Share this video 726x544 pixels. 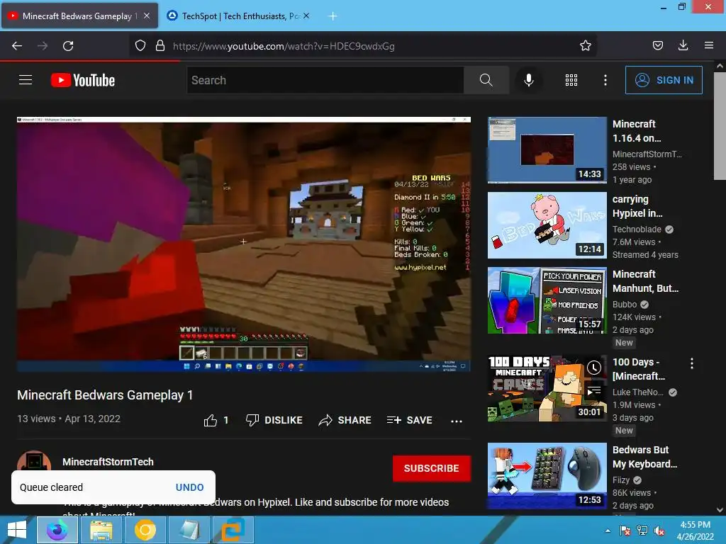pos(345,420)
